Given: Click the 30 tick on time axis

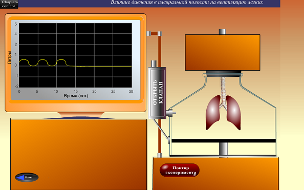Looking at the screenshot, I should 131,91.
